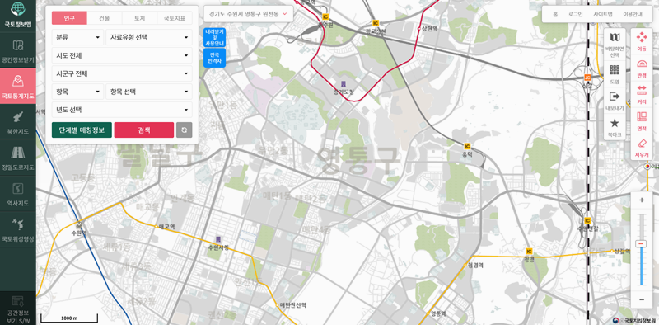The image size is (659, 325).
Task: Select 국토통계지도 sidebar item
Action: (x=17, y=87)
